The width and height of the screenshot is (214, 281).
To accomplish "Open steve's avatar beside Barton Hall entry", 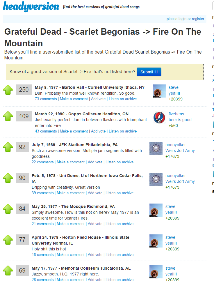I will click(x=159, y=91).
